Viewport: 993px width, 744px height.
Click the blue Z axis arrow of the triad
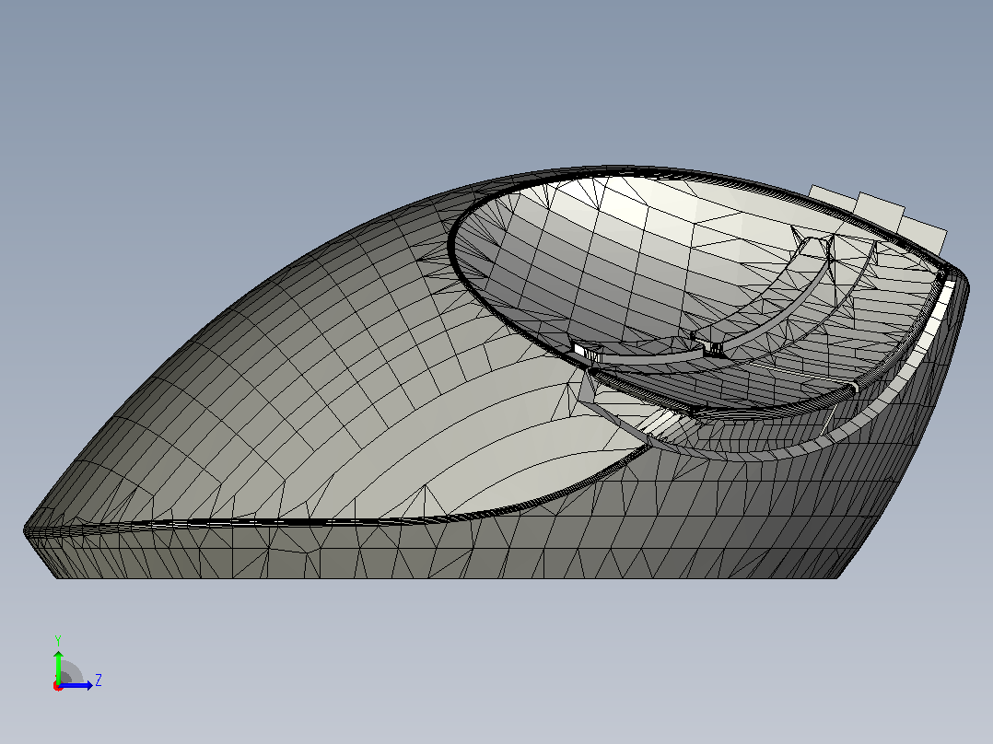coord(76,685)
